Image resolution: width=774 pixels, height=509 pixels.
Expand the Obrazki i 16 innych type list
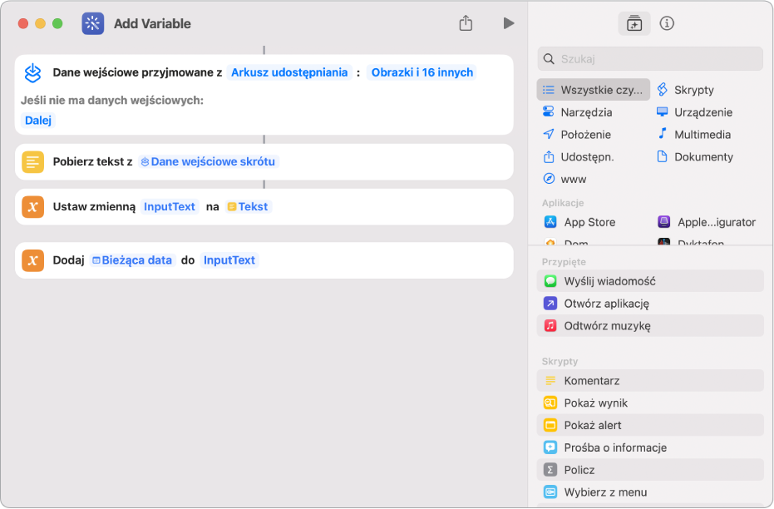(422, 72)
